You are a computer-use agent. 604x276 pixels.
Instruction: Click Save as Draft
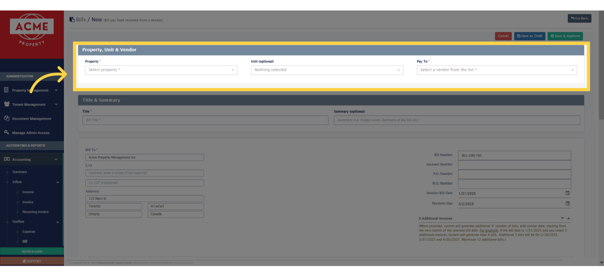click(530, 36)
